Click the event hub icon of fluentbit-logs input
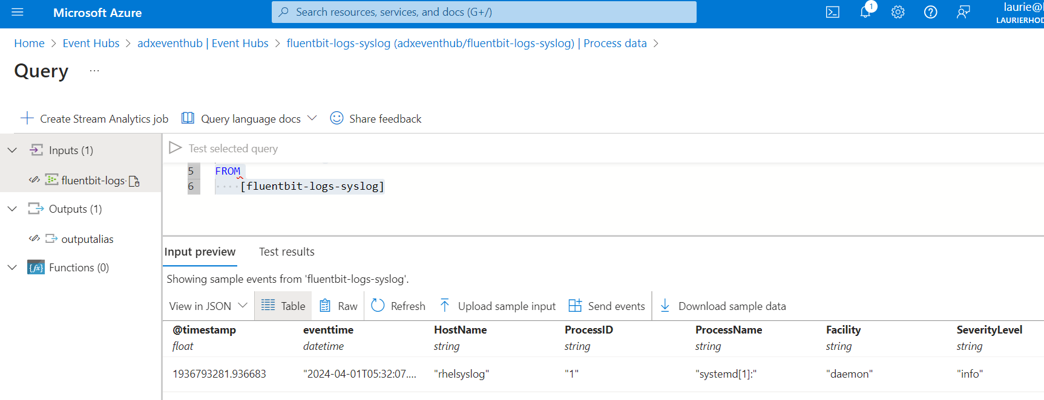Image resolution: width=1044 pixels, height=400 pixels. point(52,179)
